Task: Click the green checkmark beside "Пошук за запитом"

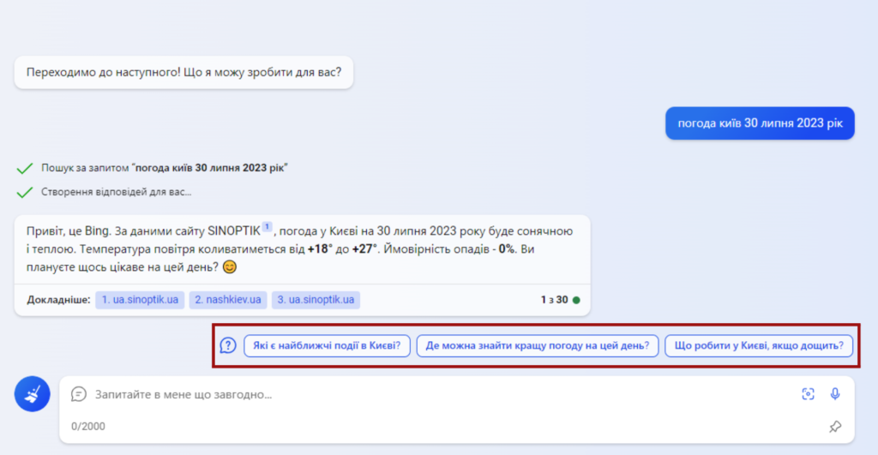Action: (24, 168)
